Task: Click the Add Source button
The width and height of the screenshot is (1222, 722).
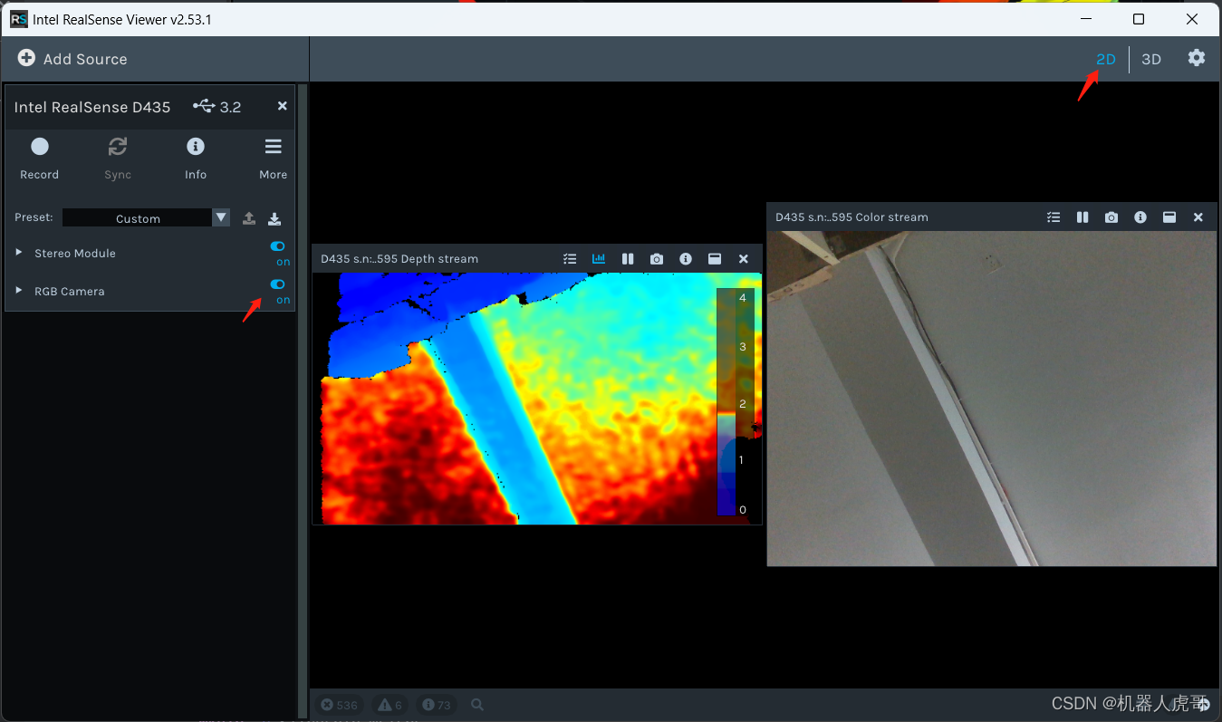Action: point(72,59)
